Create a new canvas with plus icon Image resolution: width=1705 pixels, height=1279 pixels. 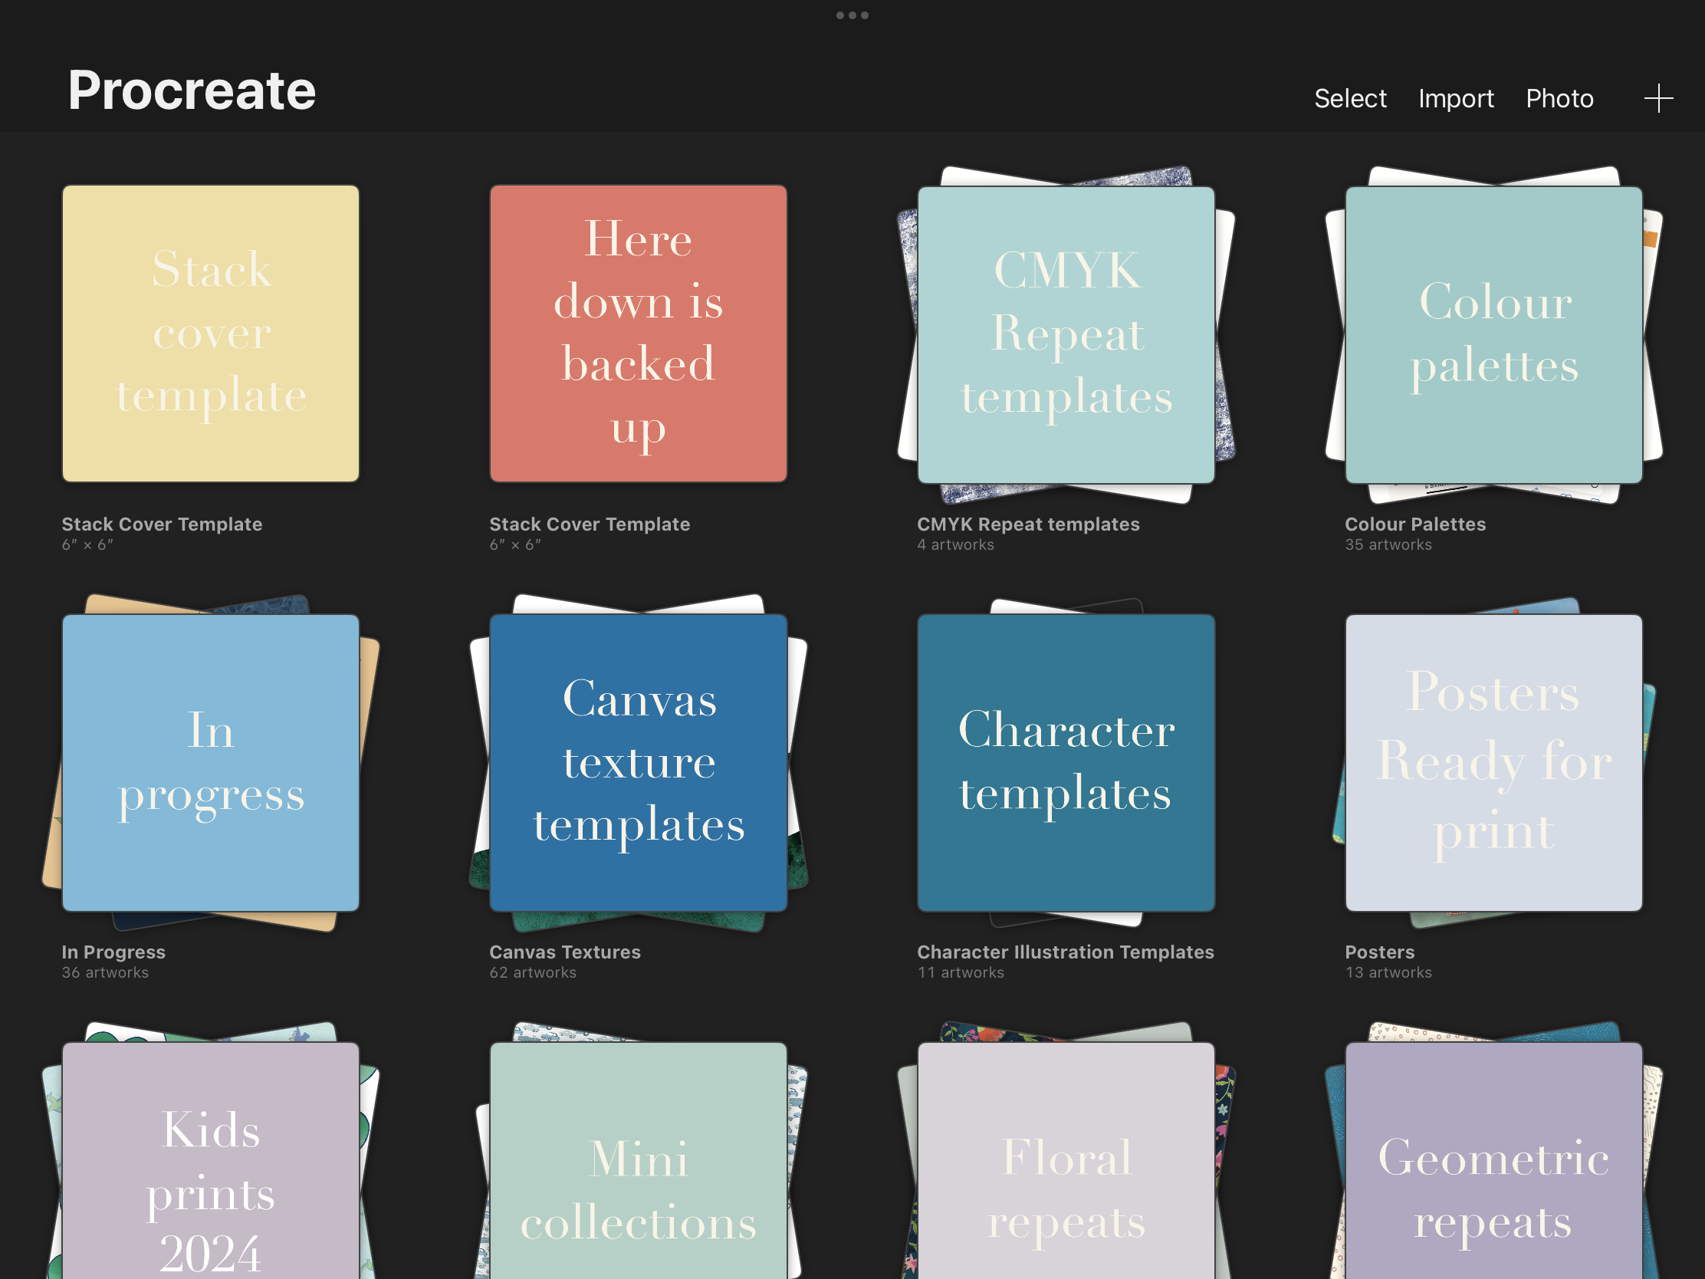point(1658,99)
